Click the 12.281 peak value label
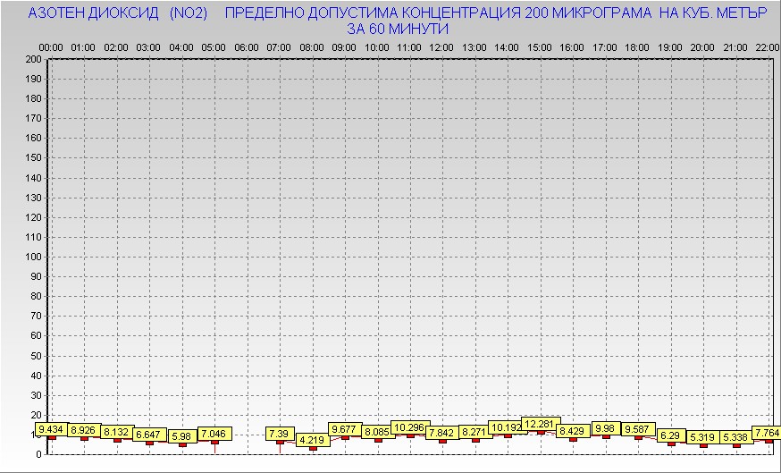 coord(541,424)
